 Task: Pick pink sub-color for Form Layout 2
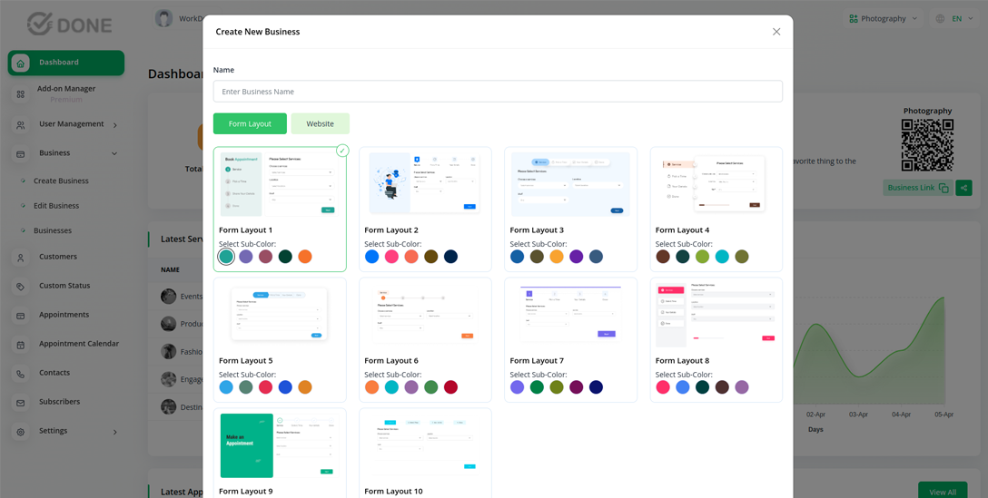click(391, 256)
